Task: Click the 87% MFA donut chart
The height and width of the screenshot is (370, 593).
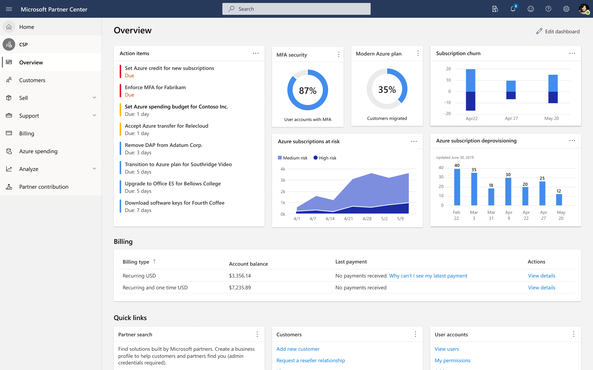Action: 308,90
